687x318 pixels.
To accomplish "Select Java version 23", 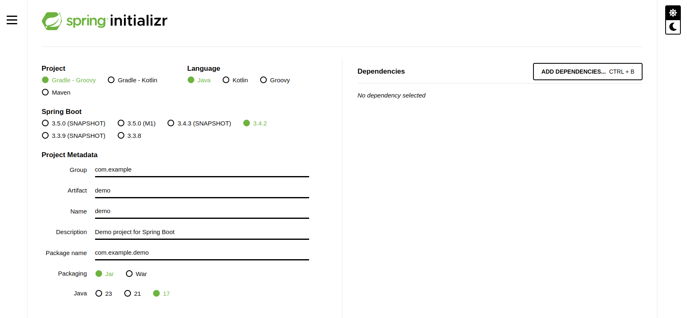I will 104,294.
